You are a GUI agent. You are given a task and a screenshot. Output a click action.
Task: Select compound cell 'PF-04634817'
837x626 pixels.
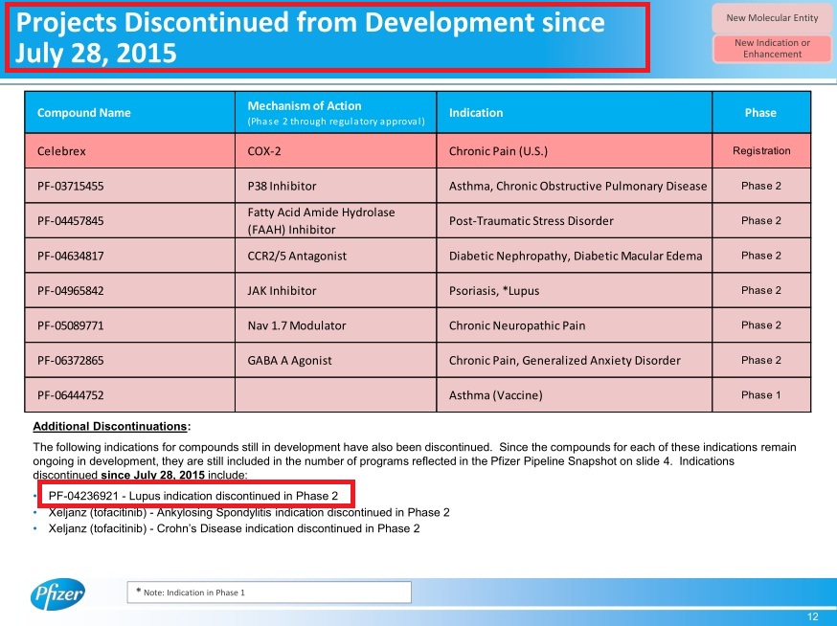(129, 256)
